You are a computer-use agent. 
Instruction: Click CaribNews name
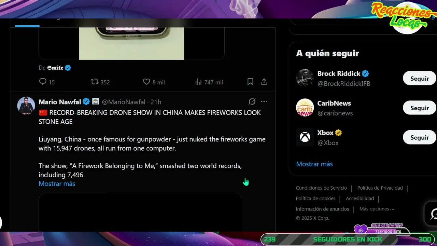coord(334,103)
